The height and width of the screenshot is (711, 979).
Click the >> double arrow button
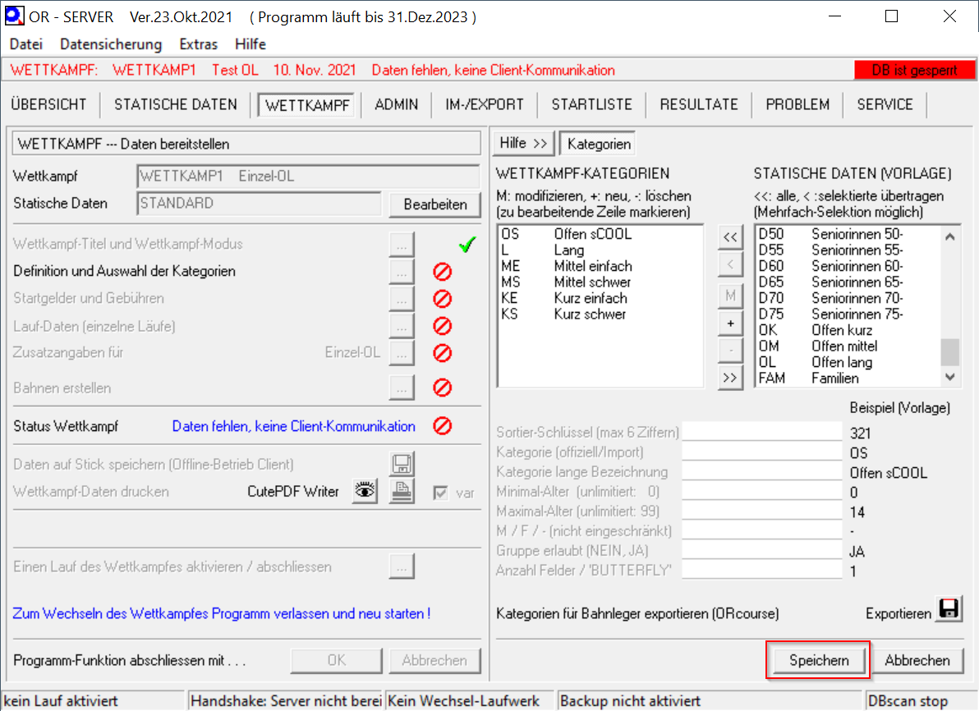729,378
